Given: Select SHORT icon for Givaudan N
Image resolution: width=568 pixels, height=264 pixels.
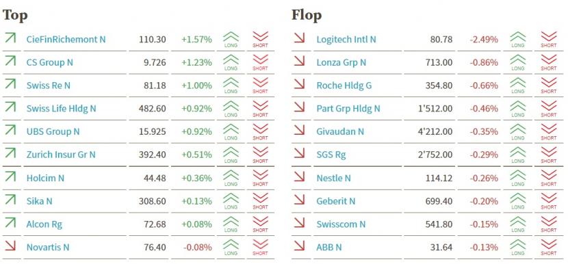Looking at the screenshot, I should [x=548, y=131].
